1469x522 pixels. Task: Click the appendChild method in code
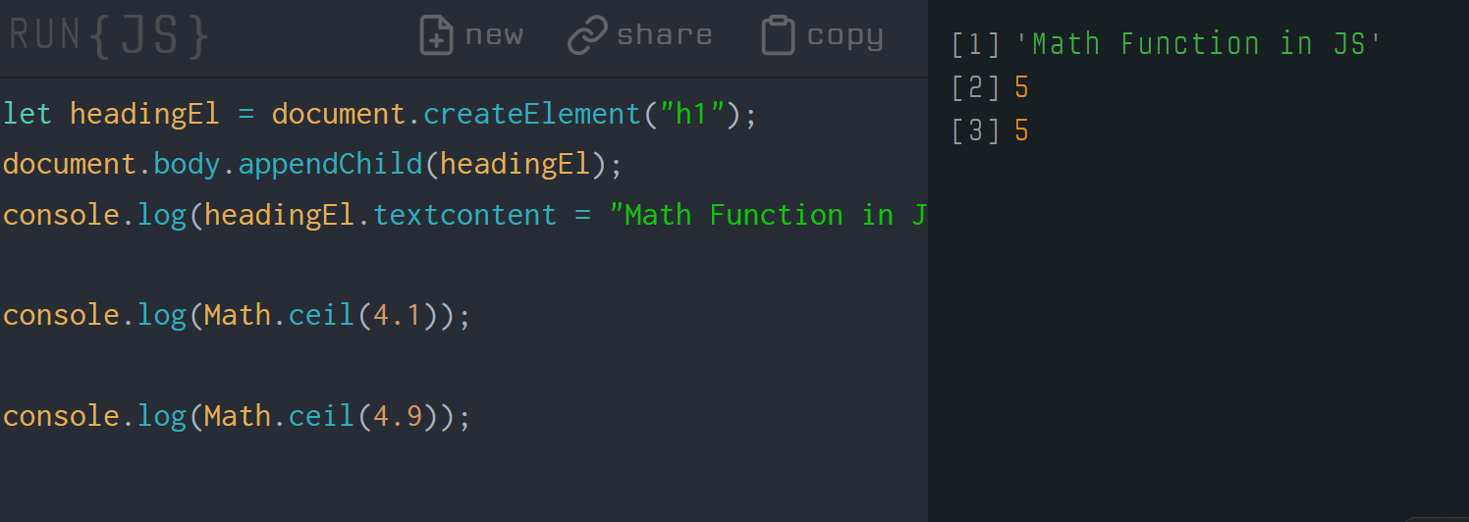pyautogui.click(x=331, y=164)
